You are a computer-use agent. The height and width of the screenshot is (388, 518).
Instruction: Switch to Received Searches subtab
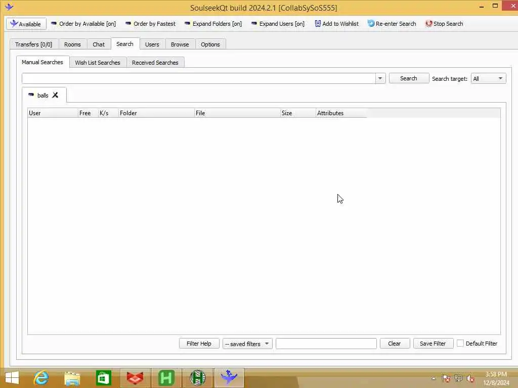coord(155,62)
